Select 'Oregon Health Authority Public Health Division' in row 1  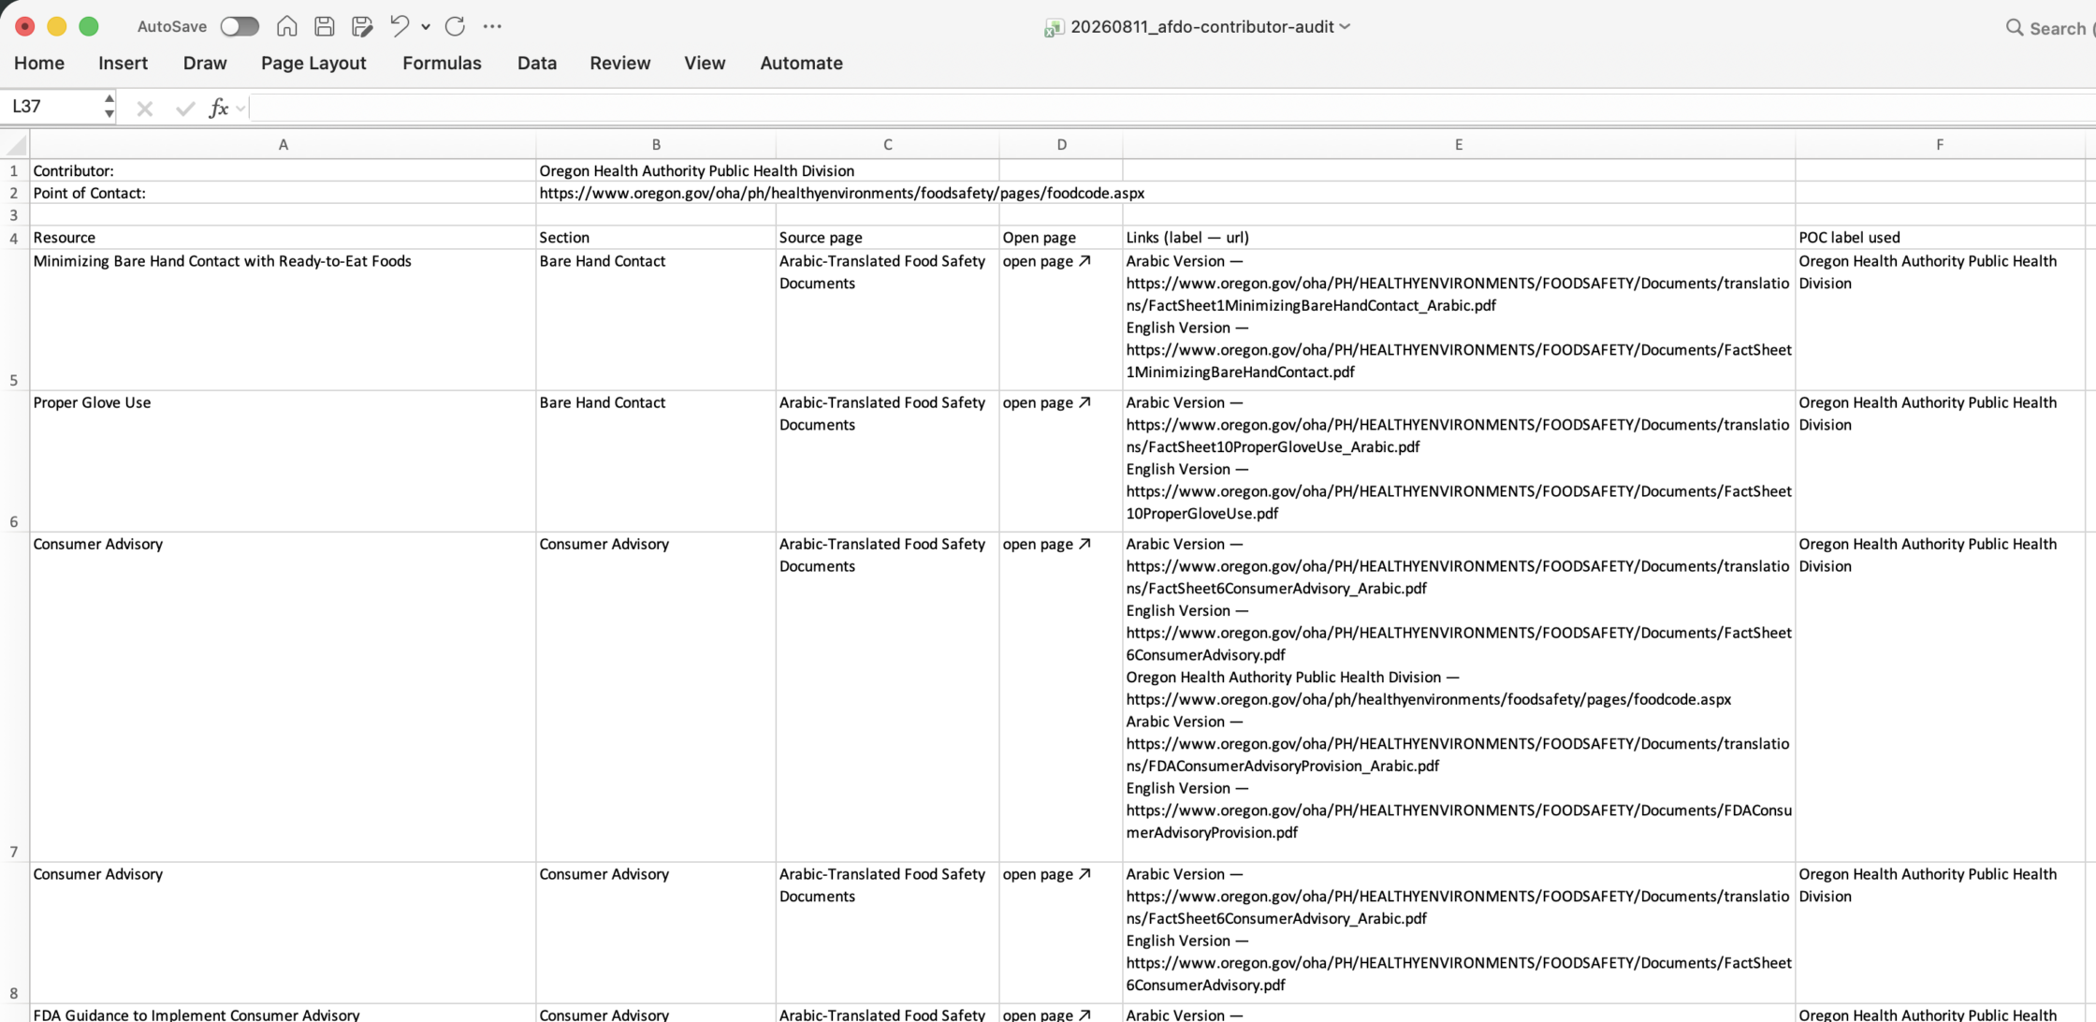[696, 170]
